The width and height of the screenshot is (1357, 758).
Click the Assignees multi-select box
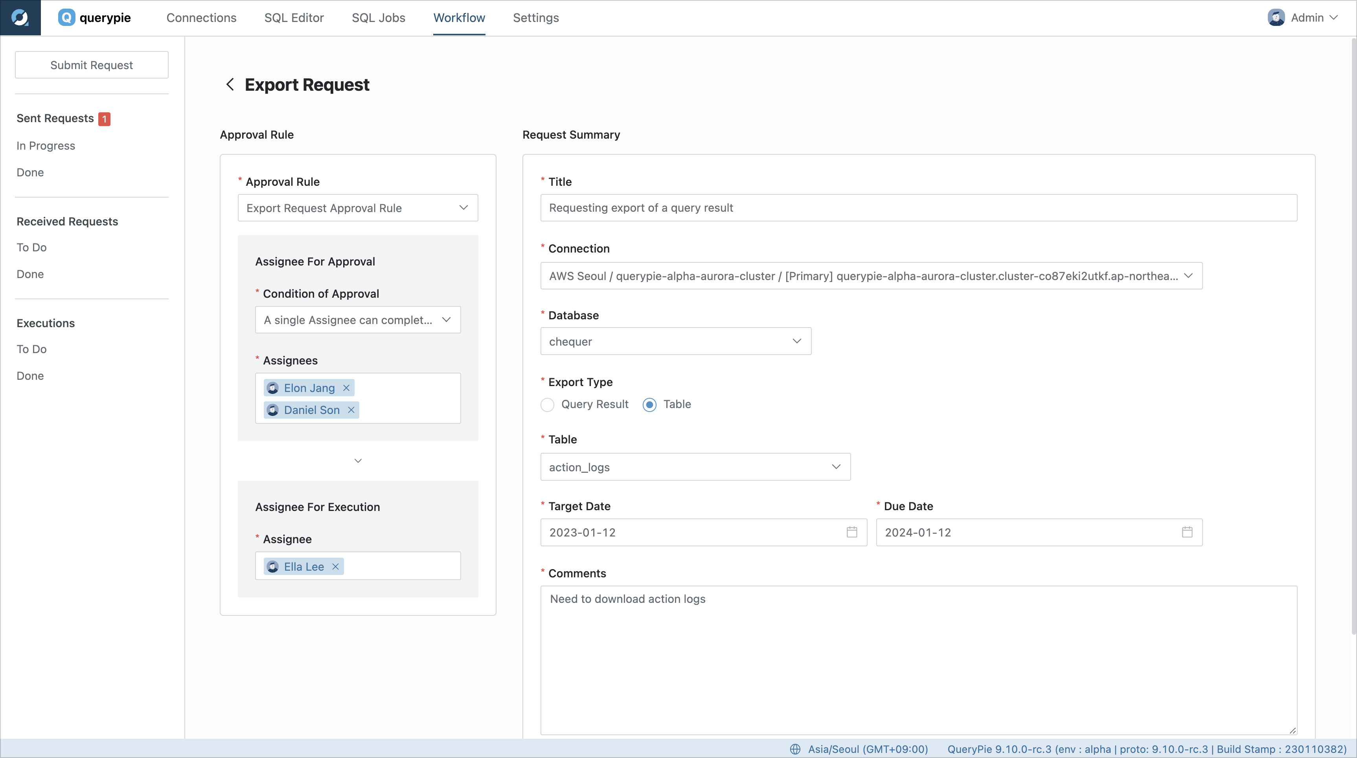pyautogui.click(x=358, y=399)
